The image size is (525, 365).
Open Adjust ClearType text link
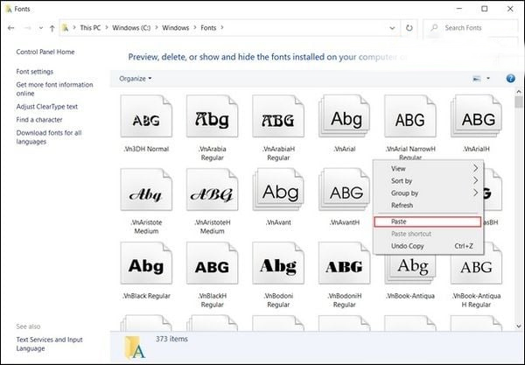pos(47,107)
